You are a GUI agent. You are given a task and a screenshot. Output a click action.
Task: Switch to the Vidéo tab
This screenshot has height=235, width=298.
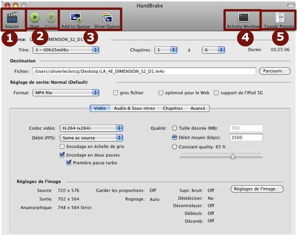tap(100, 108)
